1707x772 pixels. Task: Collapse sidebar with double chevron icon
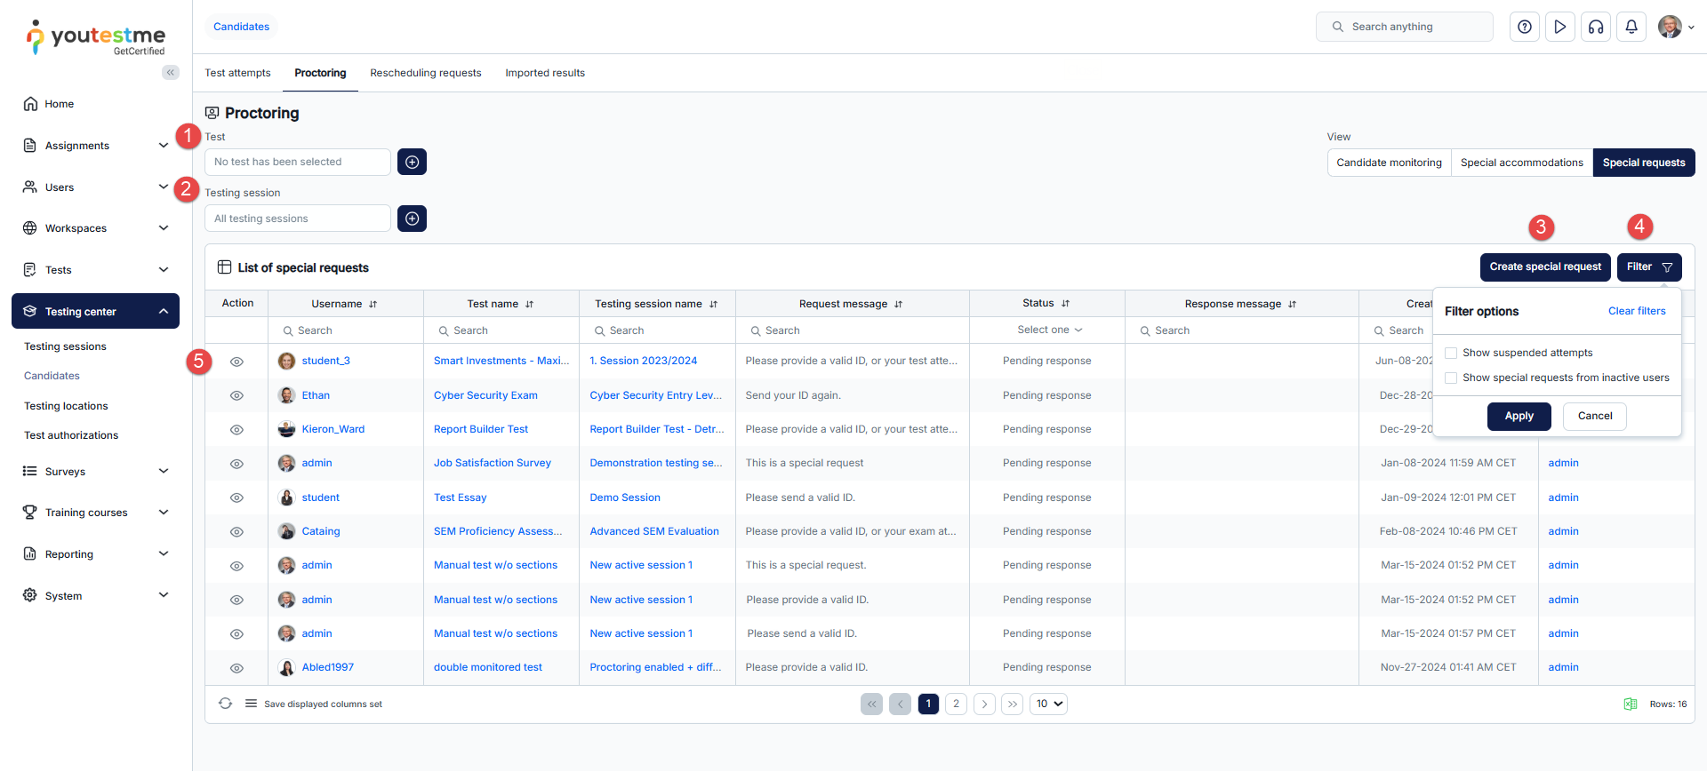tap(170, 73)
